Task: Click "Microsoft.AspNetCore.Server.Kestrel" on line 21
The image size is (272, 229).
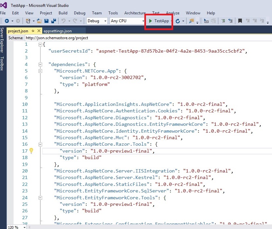Action: [106, 177]
